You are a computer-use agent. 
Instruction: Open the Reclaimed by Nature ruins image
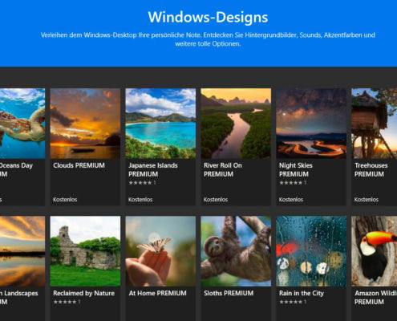(85, 251)
